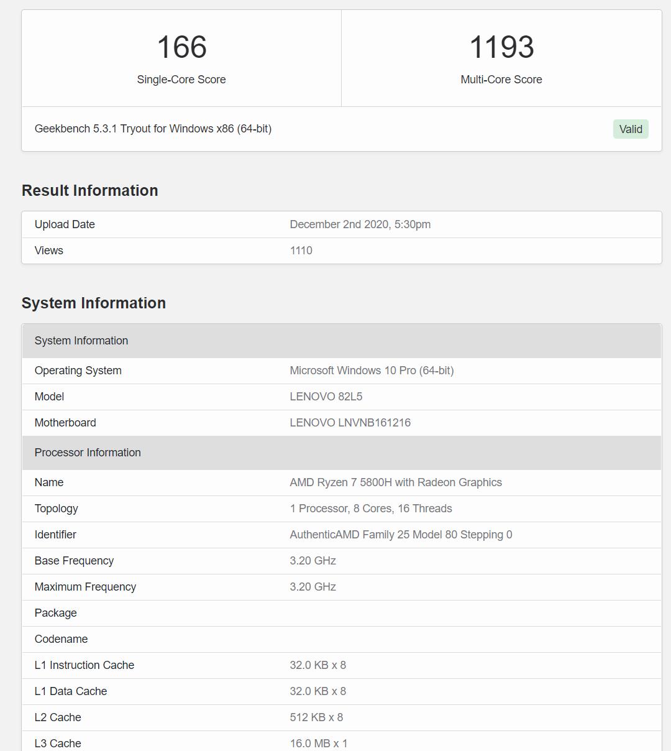Select the L3 Cache row
The width and height of the screenshot is (671, 751).
point(58,743)
